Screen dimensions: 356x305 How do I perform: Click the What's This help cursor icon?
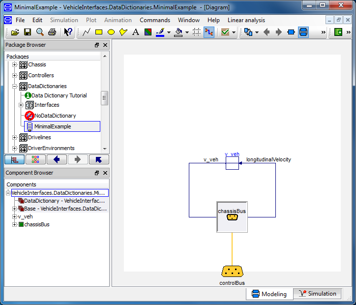tap(68, 32)
